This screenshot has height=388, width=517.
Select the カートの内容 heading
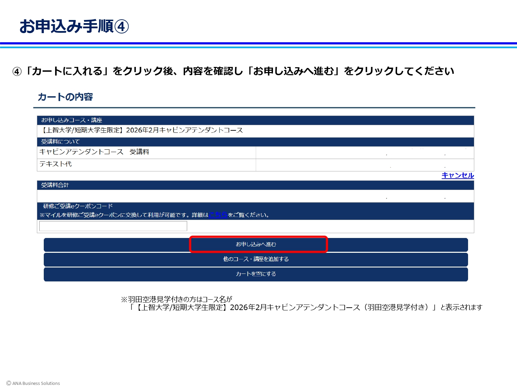(65, 97)
